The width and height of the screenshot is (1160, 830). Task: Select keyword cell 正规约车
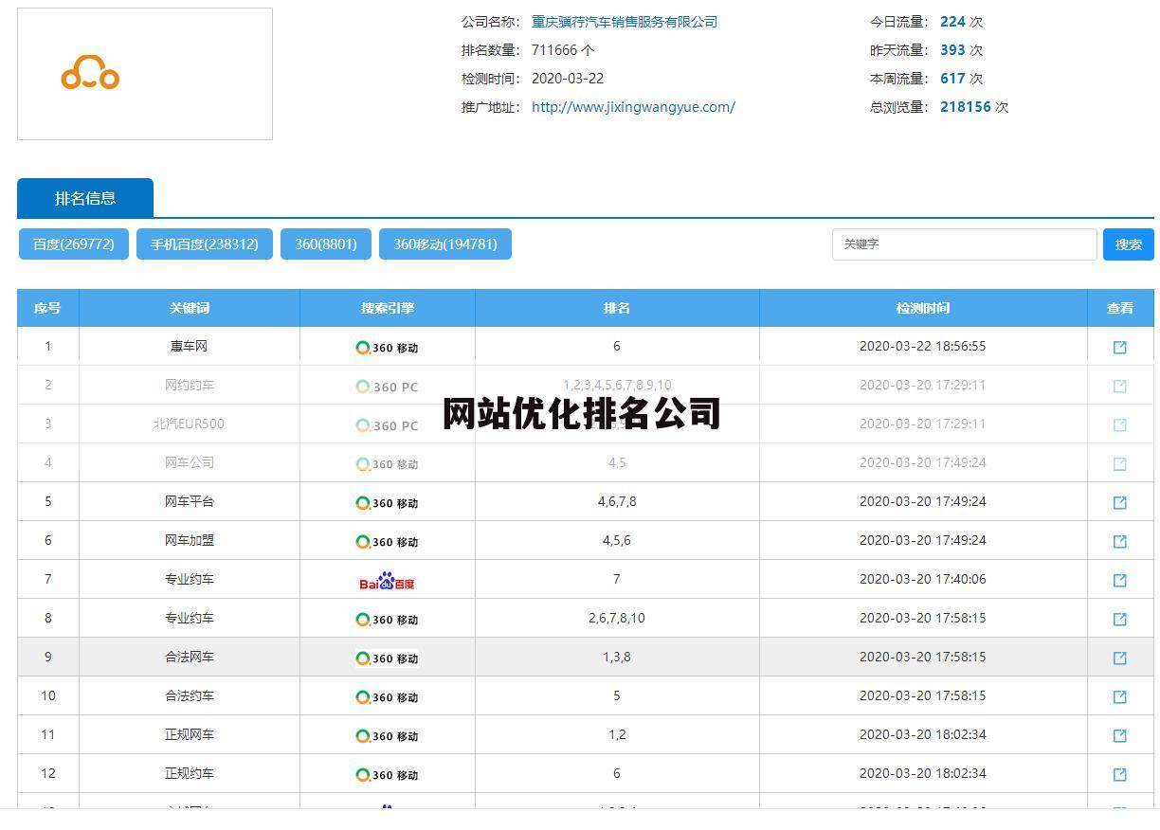[190, 774]
